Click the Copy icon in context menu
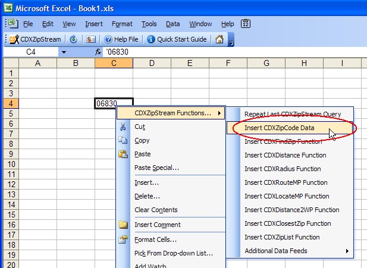367x268 pixels. pyautogui.click(x=123, y=140)
